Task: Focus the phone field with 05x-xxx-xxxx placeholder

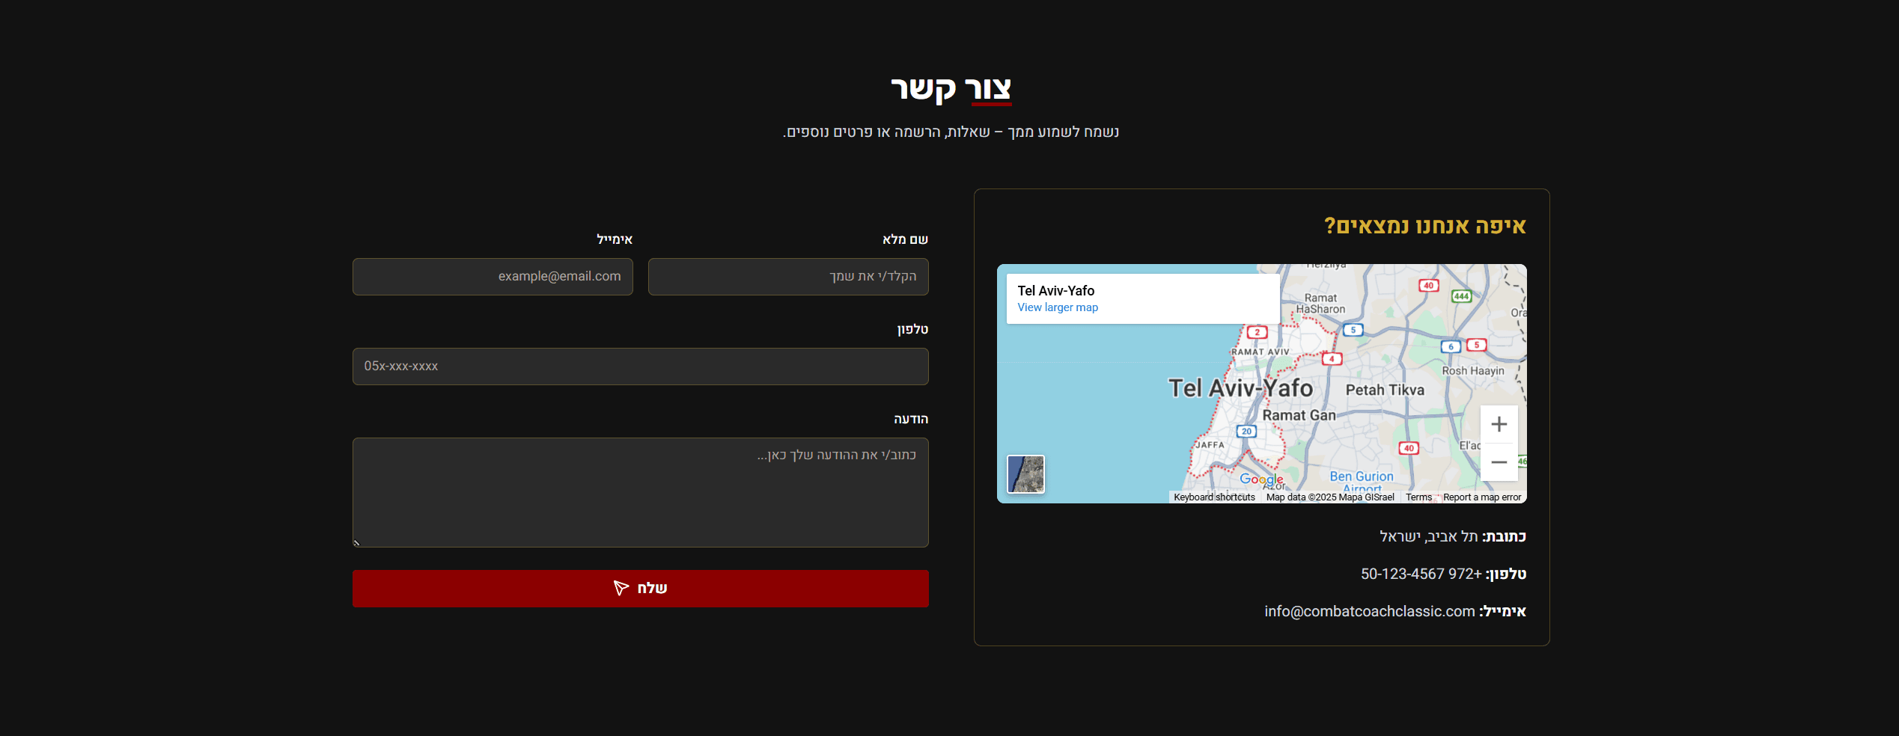Action: (x=641, y=367)
